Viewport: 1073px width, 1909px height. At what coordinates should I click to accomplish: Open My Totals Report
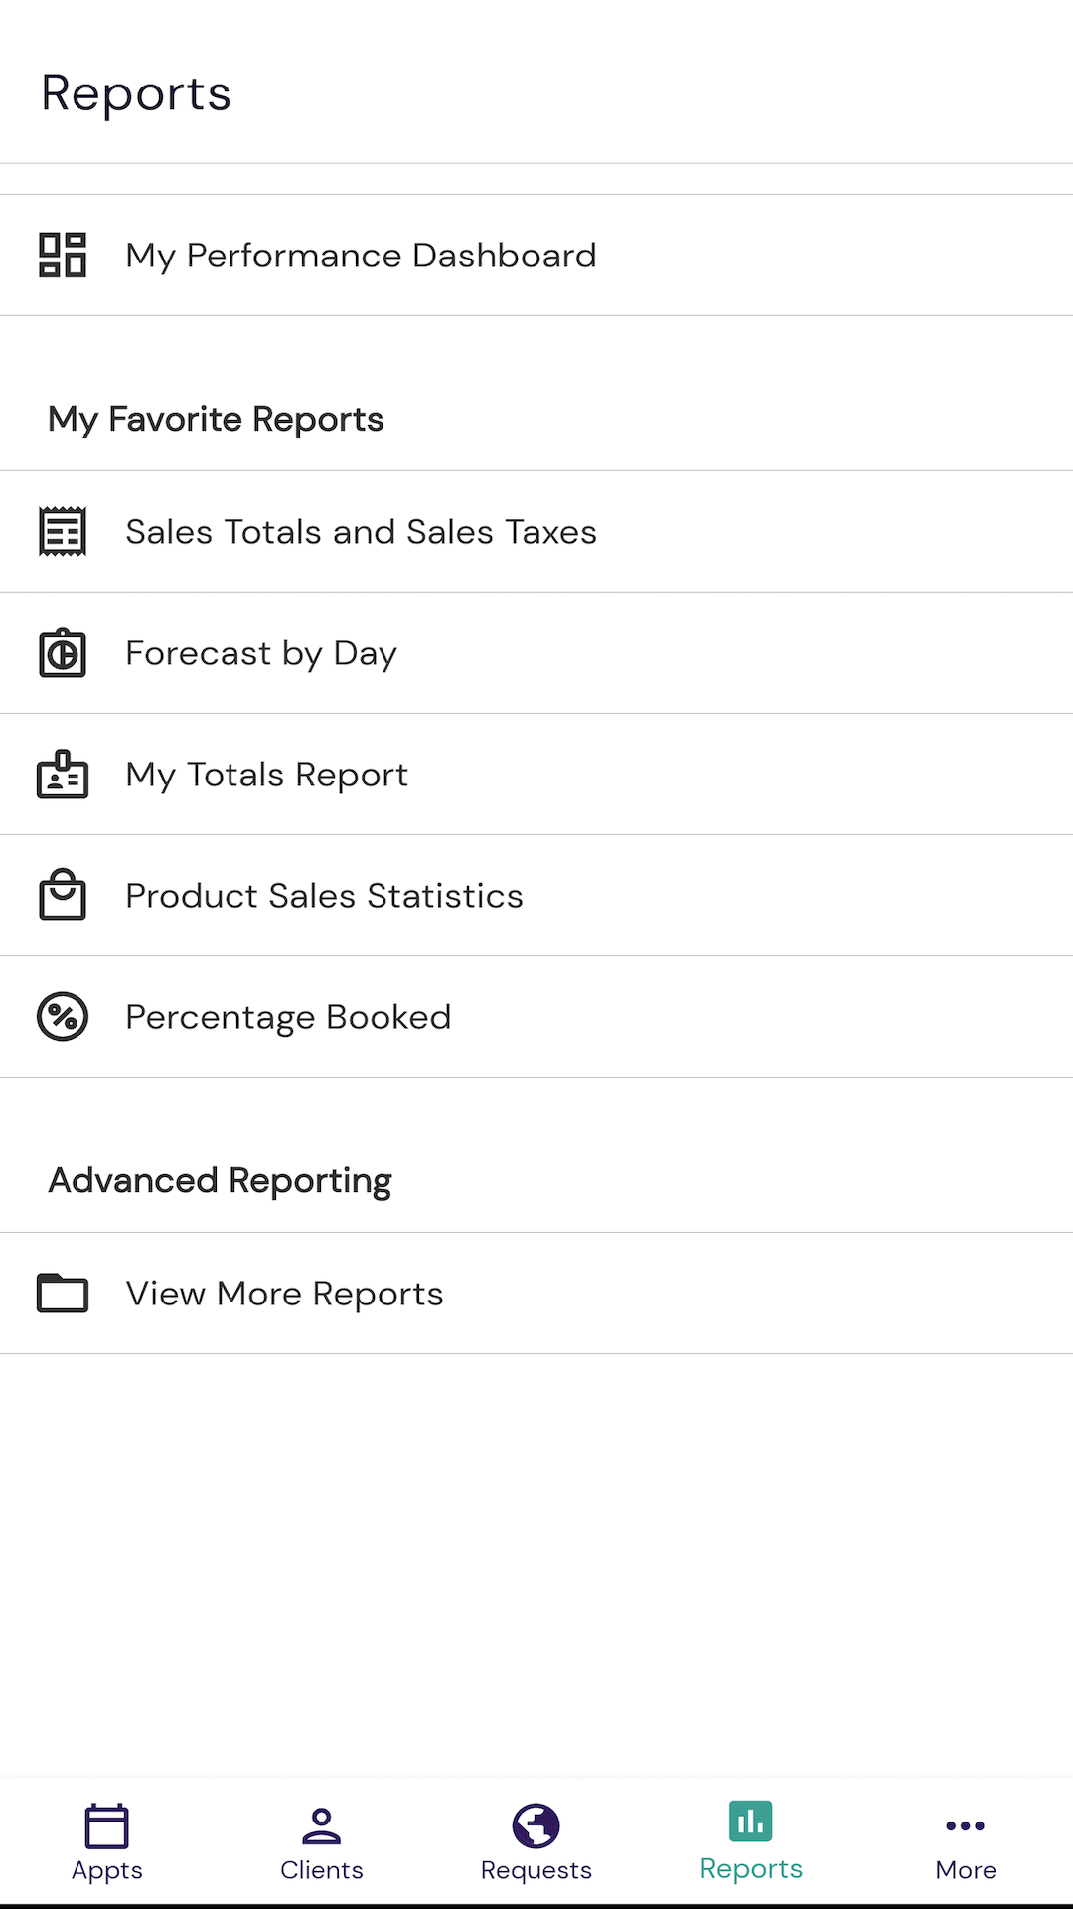coord(267,775)
